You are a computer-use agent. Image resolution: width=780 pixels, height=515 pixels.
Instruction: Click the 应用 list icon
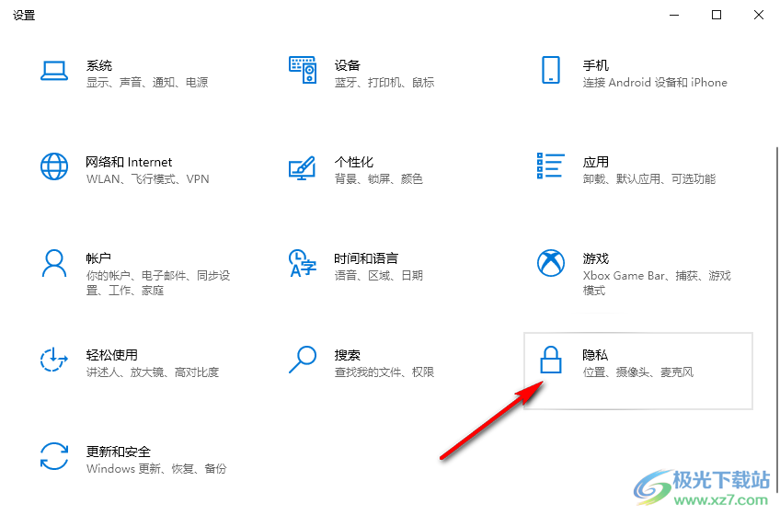tap(551, 166)
